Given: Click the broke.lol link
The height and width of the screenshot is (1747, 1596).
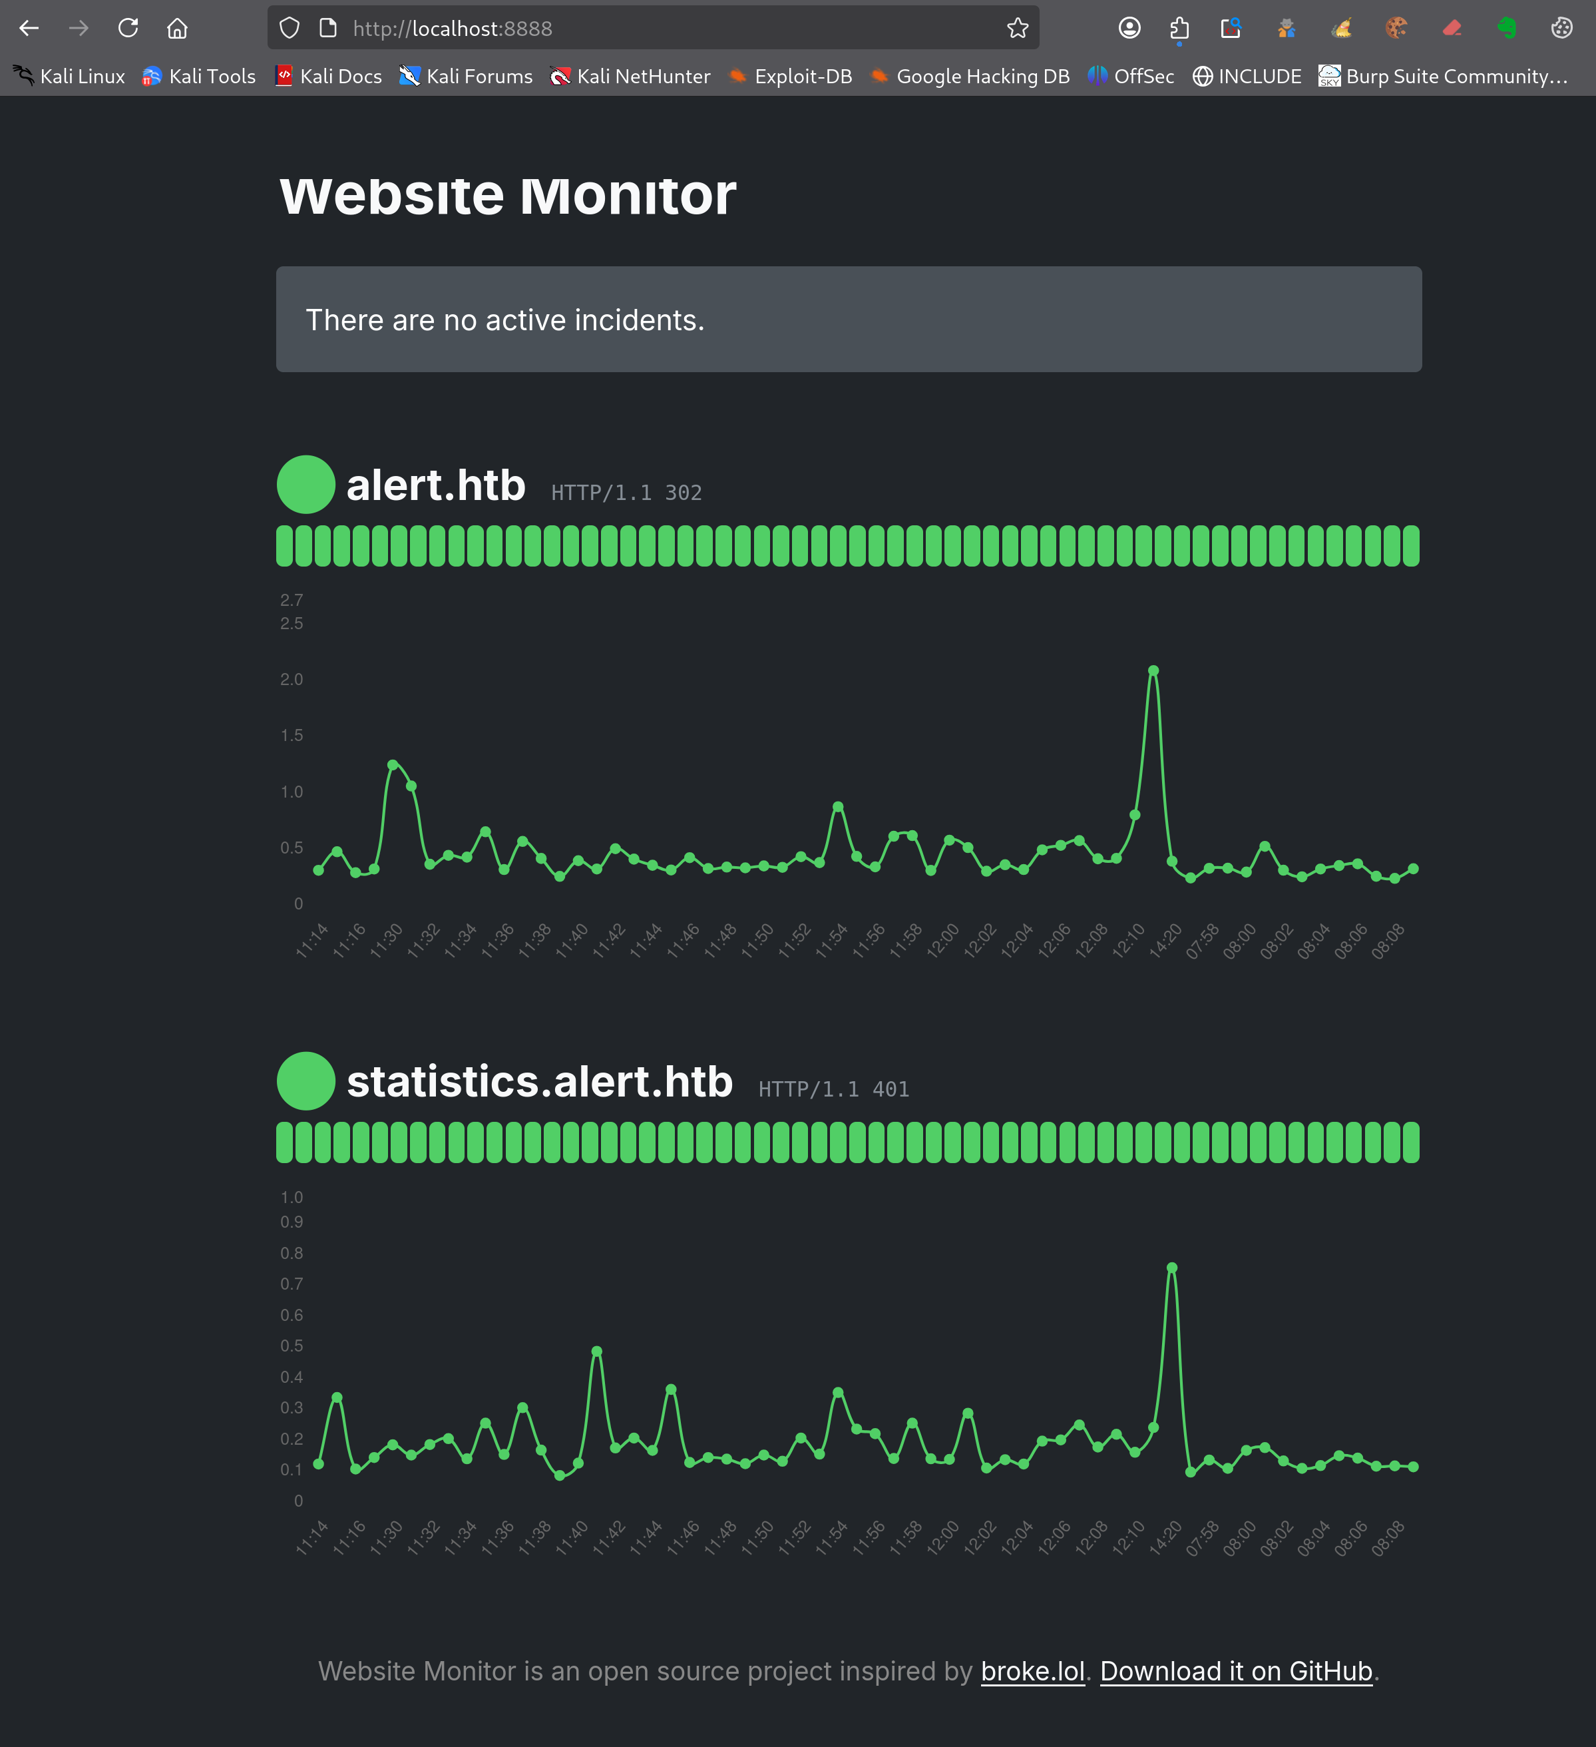Looking at the screenshot, I should (x=1031, y=1670).
